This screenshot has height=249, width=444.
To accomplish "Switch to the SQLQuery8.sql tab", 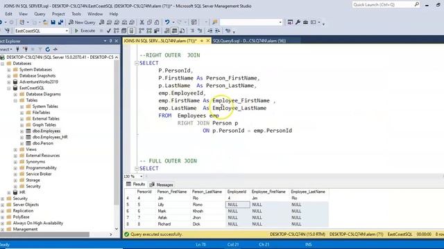I will pyautogui.click(x=249, y=41).
